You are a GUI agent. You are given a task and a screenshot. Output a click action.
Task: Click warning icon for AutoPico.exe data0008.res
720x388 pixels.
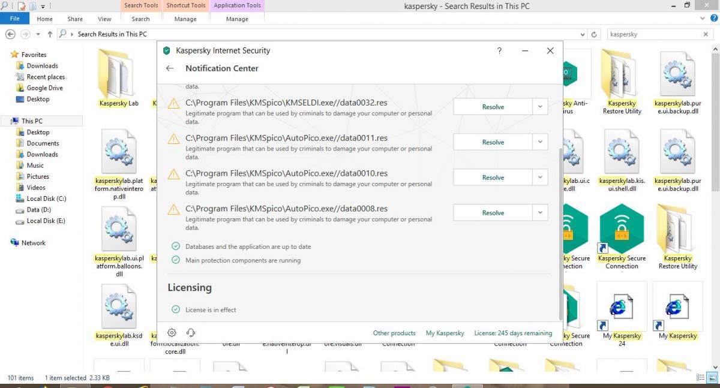(x=173, y=210)
